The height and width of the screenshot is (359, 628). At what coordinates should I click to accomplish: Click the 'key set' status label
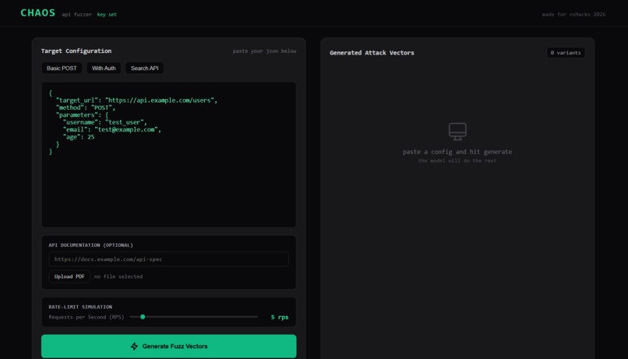(107, 15)
